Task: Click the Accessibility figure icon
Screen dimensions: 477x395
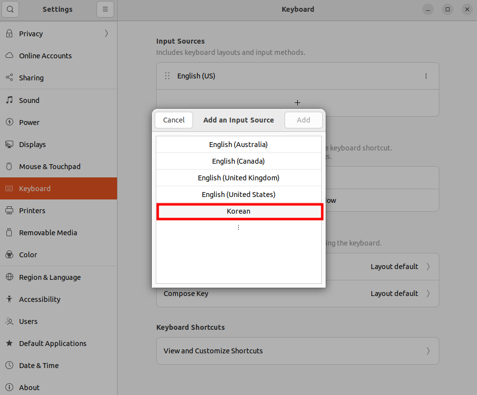Action: (9, 299)
